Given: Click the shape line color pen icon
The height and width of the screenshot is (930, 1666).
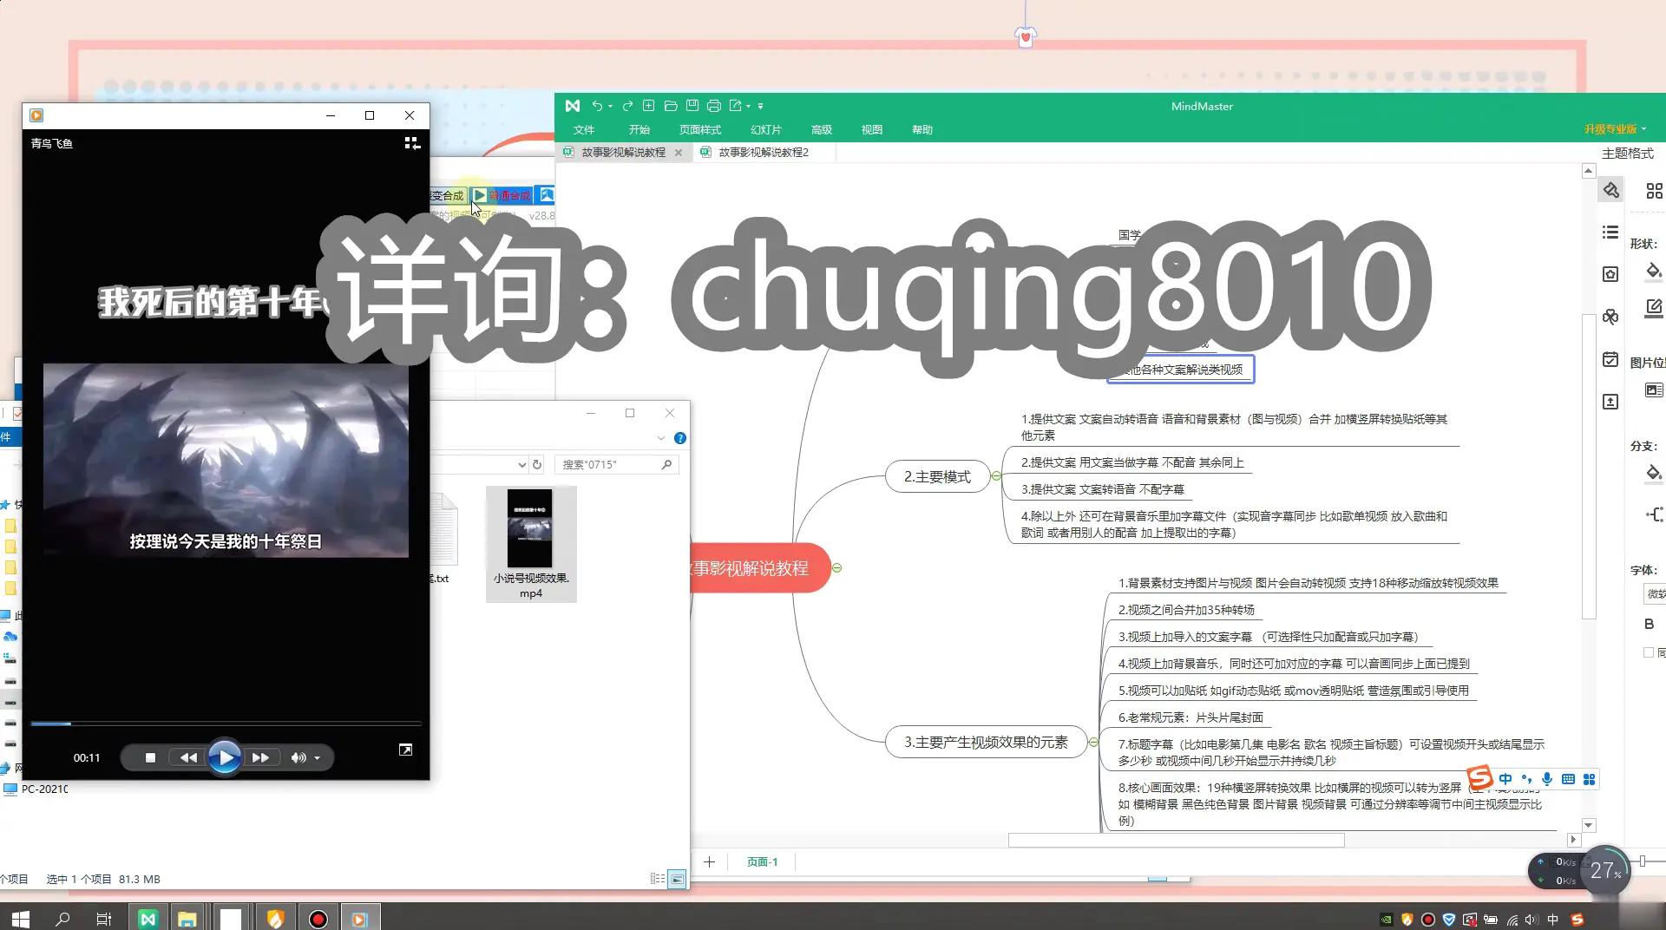Looking at the screenshot, I should [x=1654, y=308].
